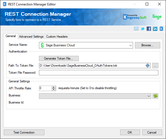
Task: Click the app K icon in title bar
Action: tap(5, 4)
